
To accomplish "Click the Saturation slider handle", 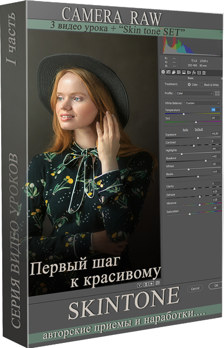I will click(x=189, y=214).
